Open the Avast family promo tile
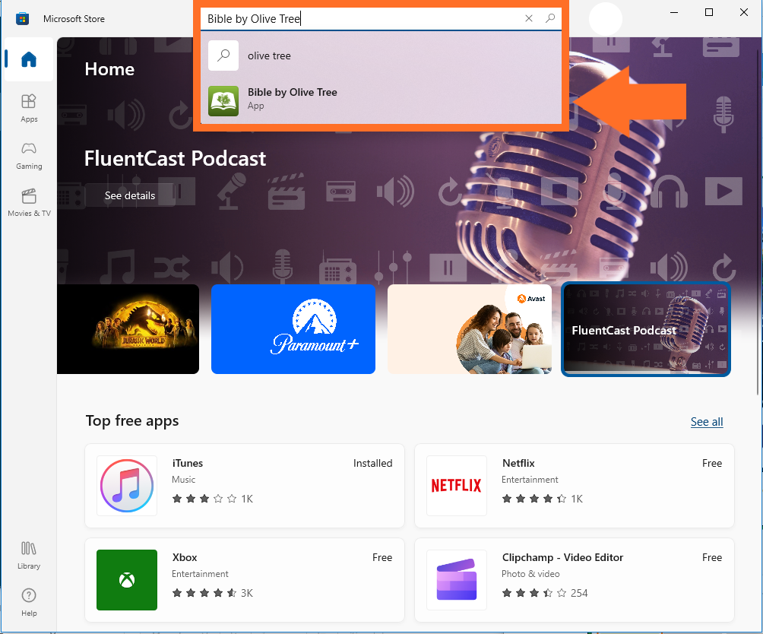Viewport: 763px width, 634px height. tap(470, 329)
